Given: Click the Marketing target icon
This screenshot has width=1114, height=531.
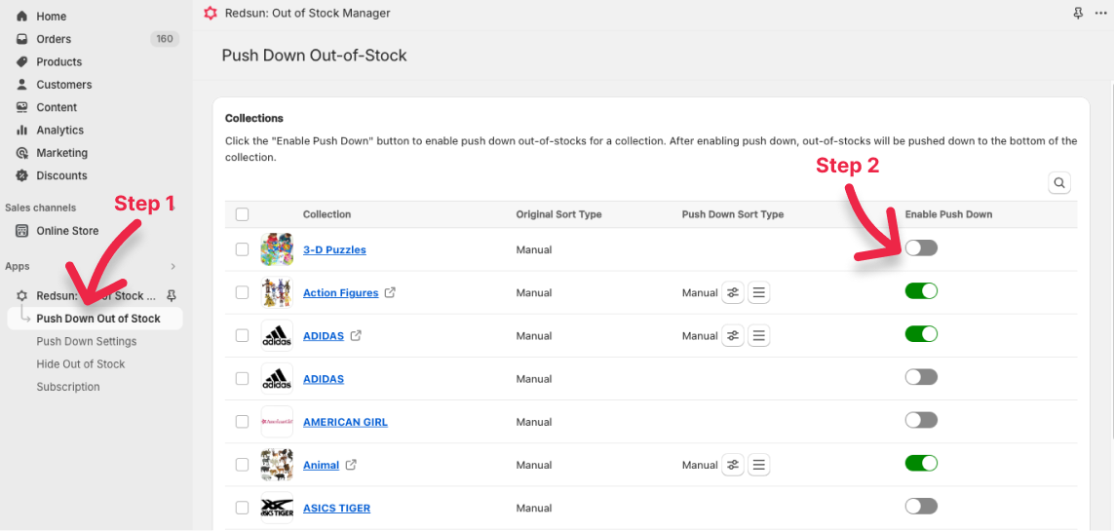Looking at the screenshot, I should (x=22, y=153).
